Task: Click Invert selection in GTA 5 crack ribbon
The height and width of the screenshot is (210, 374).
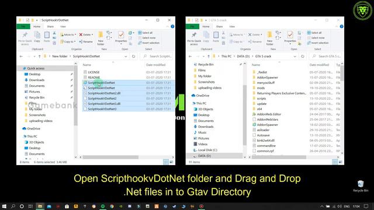Action: tap(318, 43)
